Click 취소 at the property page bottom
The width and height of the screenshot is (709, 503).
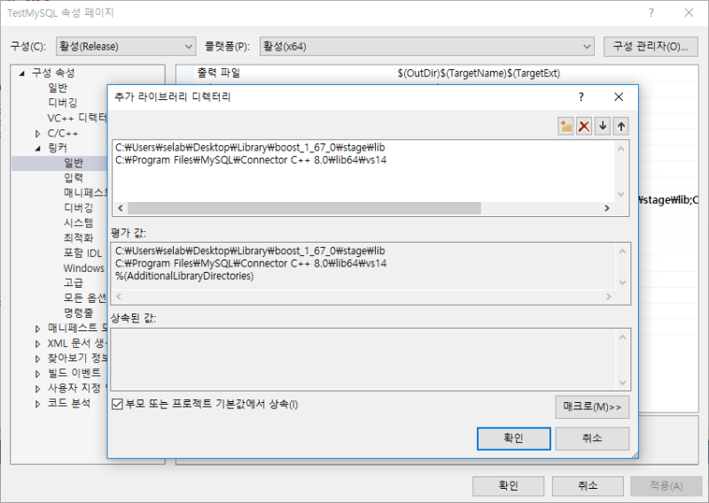click(x=588, y=486)
